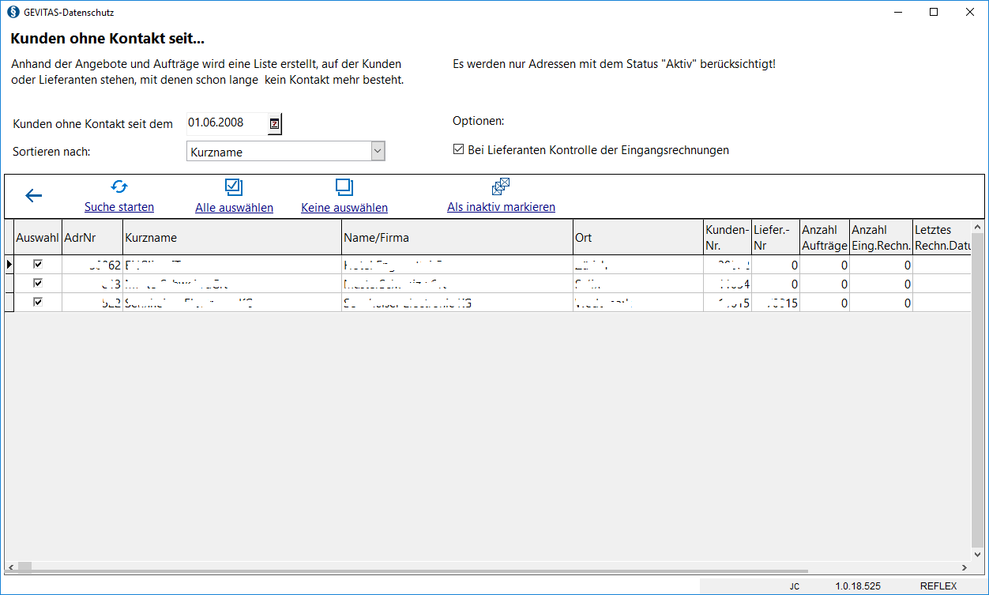989x595 pixels.
Task: Click the Name/Firma column header
Action: 457,237
